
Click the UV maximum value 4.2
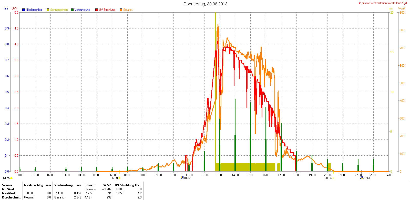pyautogui.click(x=140, y=193)
